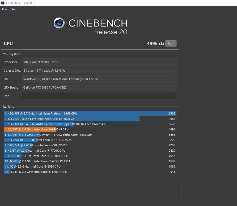Open the Help menu

coord(14,9)
